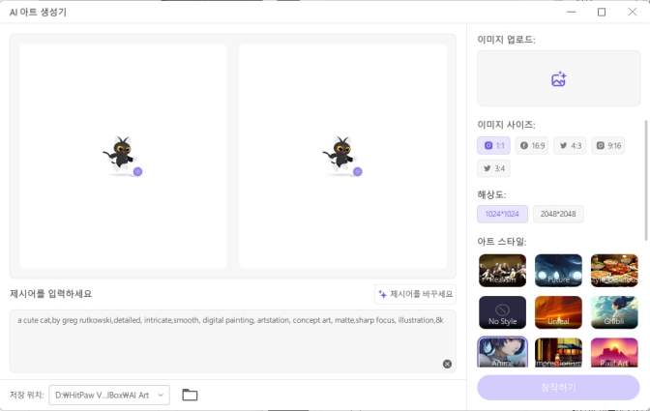The width and height of the screenshot is (650, 411).
Task: Set resolution to 2048*2048
Action: click(558, 214)
